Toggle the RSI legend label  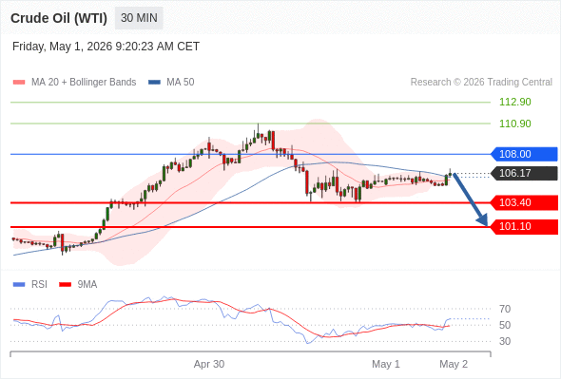tap(39, 285)
